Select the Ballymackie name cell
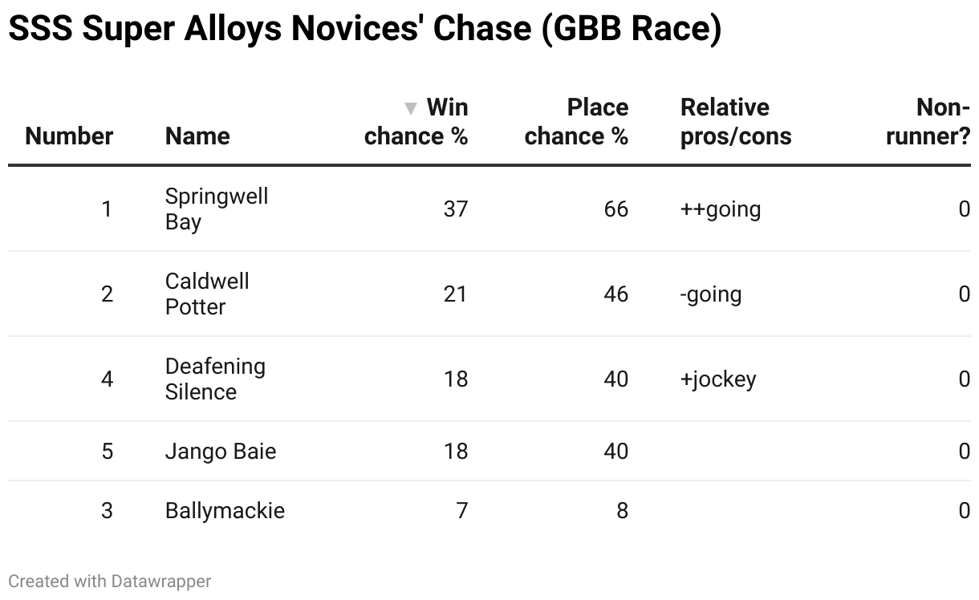Viewport: 979px width, 600px height. (x=225, y=511)
